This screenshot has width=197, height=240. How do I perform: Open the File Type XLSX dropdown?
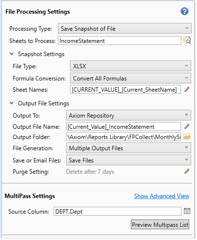pyautogui.click(x=130, y=66)
